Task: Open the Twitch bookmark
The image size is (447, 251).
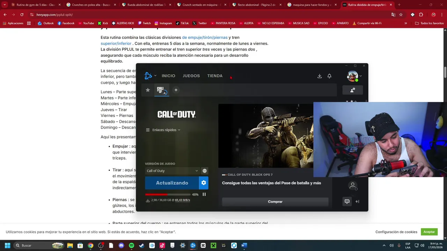Action: (x=144, y=23)
